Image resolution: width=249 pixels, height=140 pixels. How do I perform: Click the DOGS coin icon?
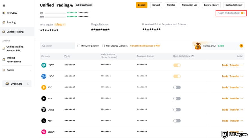44,110
